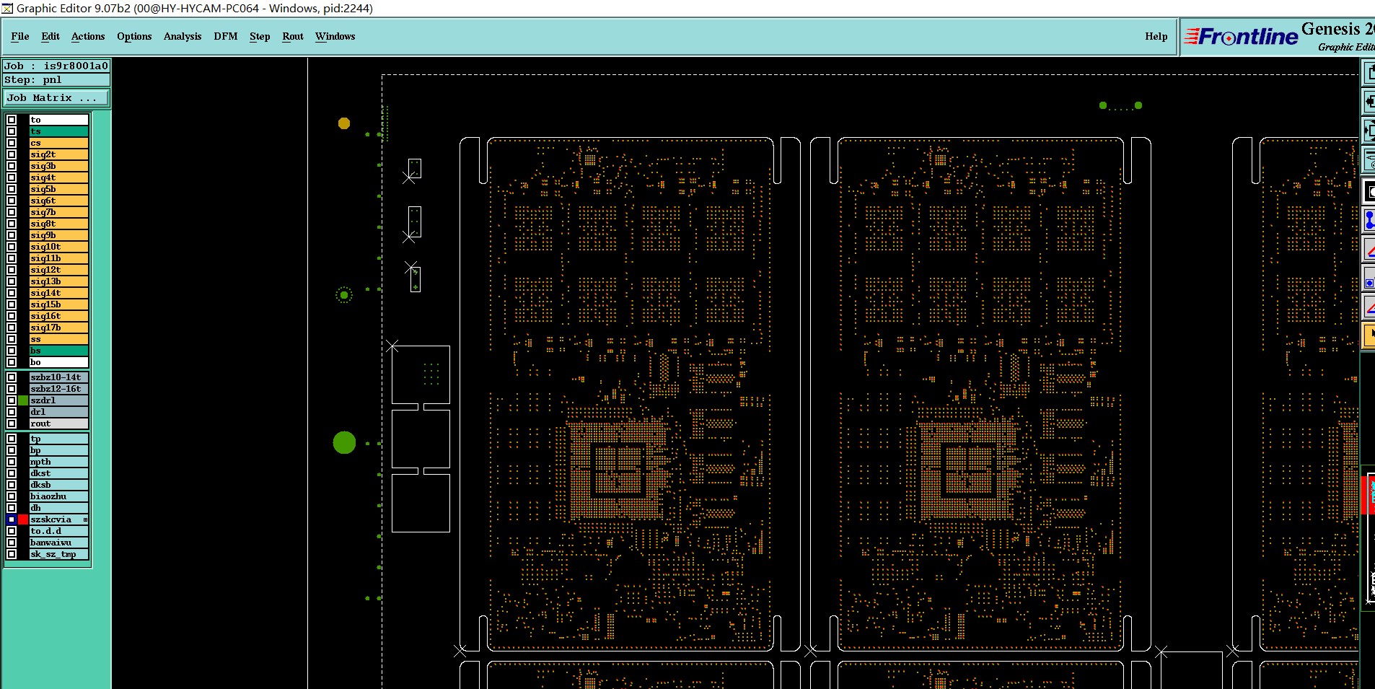Click the Job name field is9r8001a0

[56, 66]
